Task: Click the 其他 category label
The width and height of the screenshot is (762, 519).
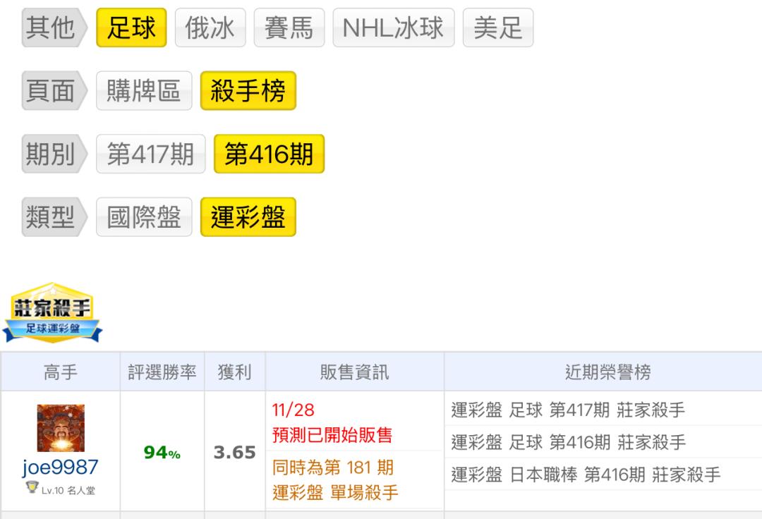Action: tap(54, 28)
